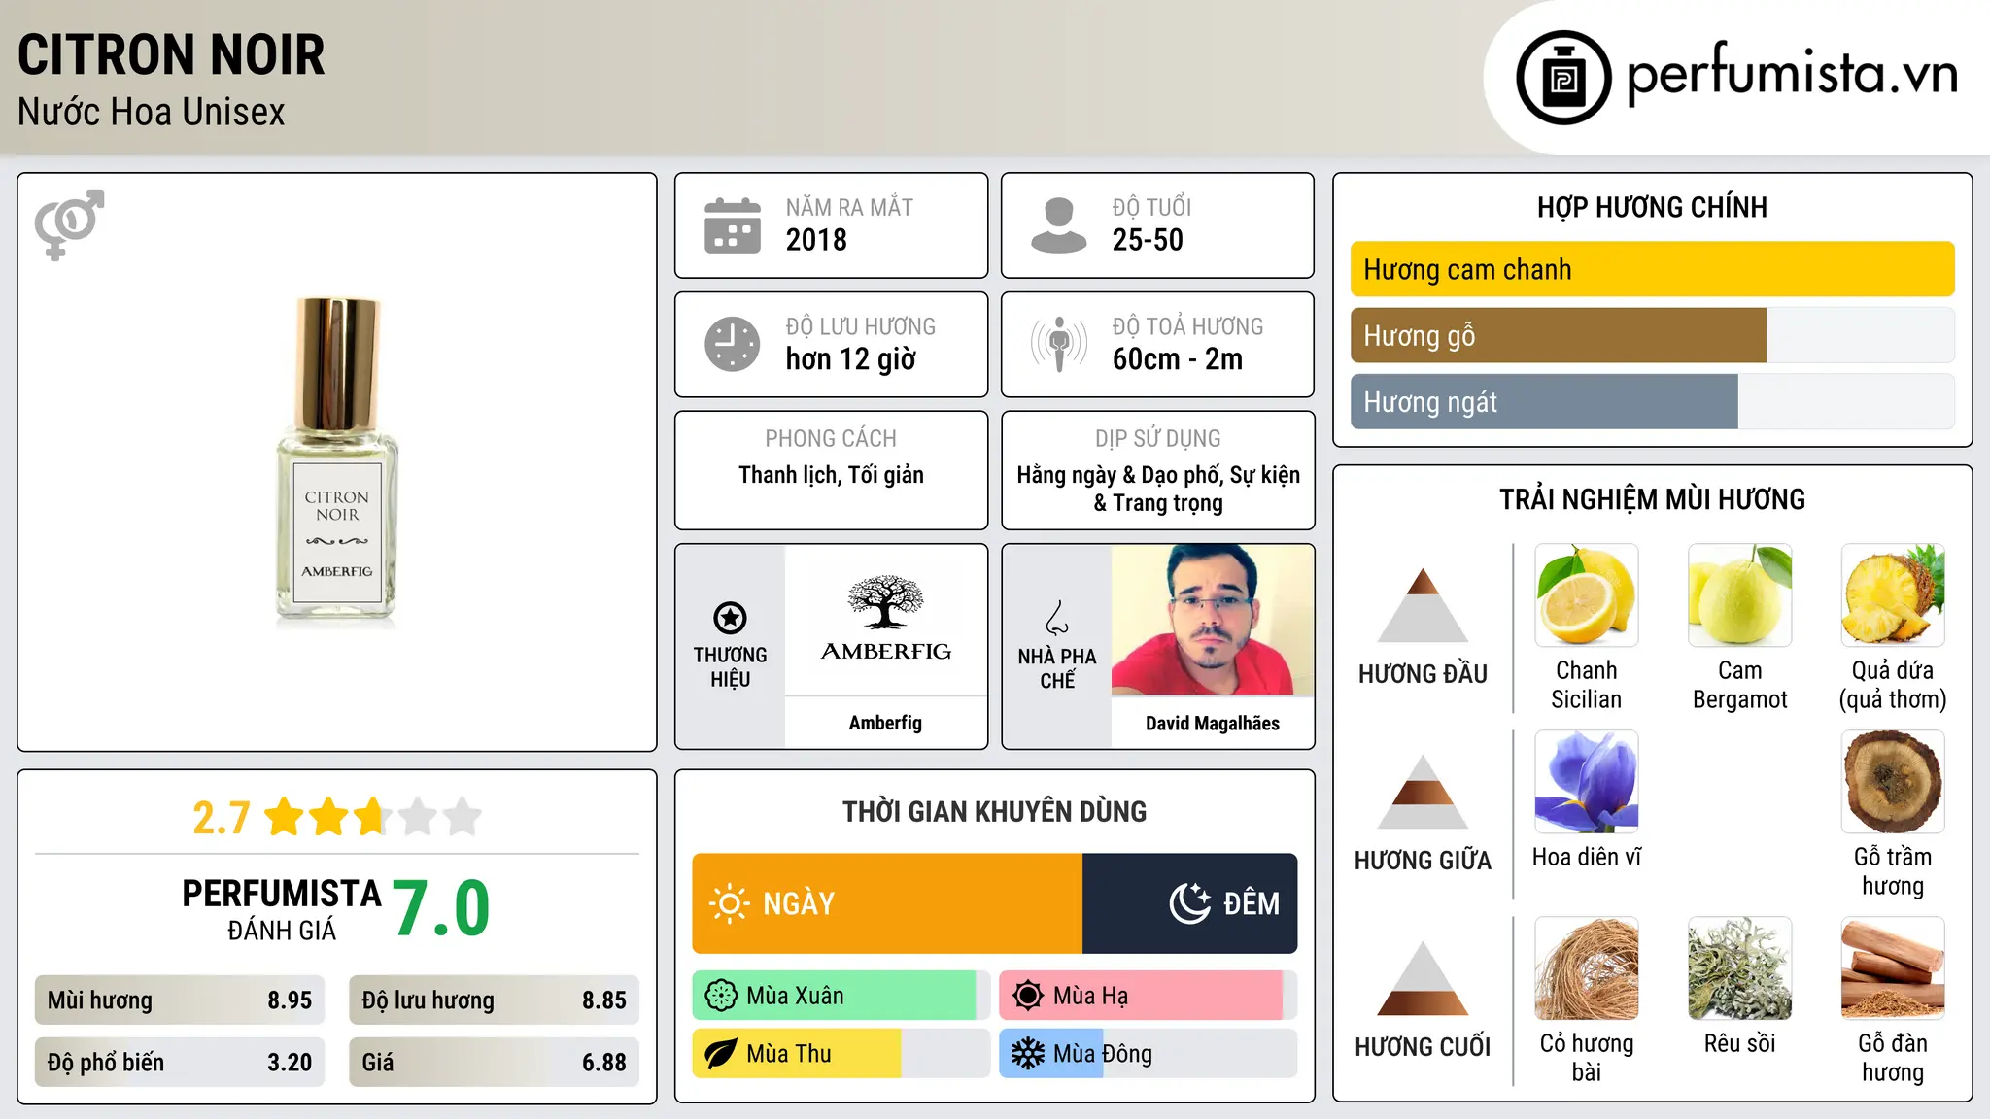Click the Mùa Xuân season bar
This screenshot has width=1990, height=1119.
click(841, 996)
